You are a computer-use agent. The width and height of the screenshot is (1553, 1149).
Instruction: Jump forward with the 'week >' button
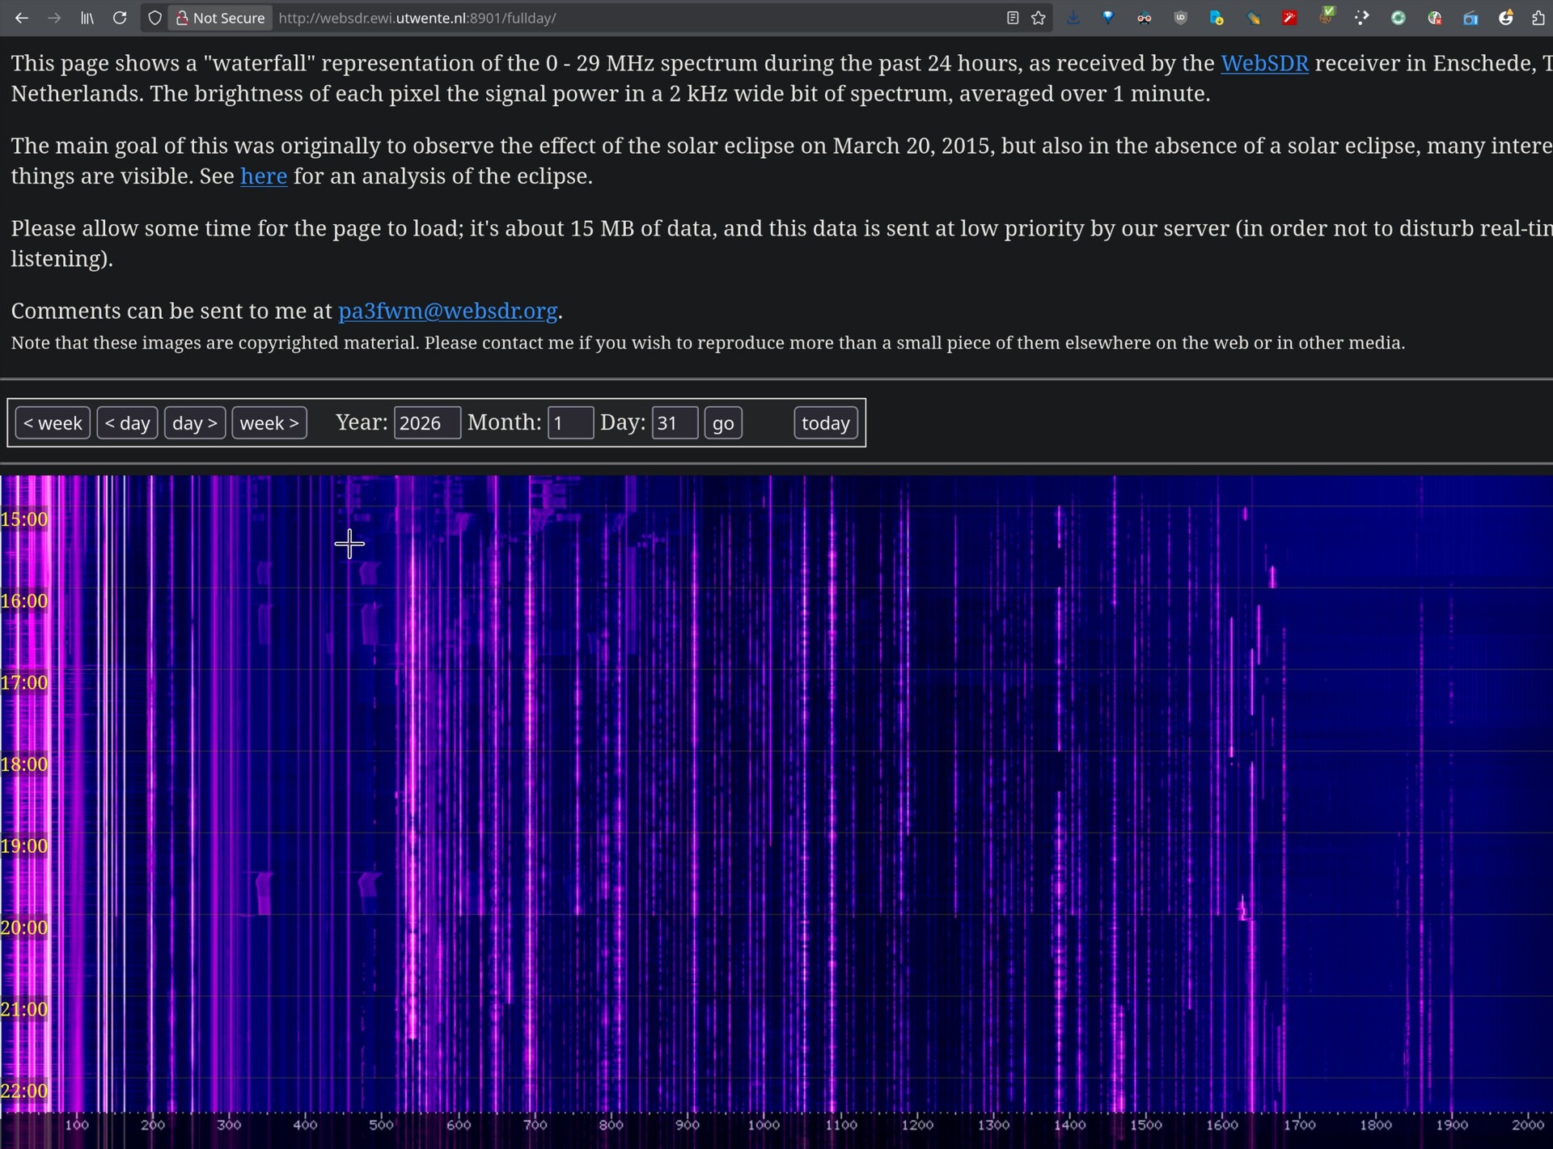pyautogui.click(x=269, y=423)
